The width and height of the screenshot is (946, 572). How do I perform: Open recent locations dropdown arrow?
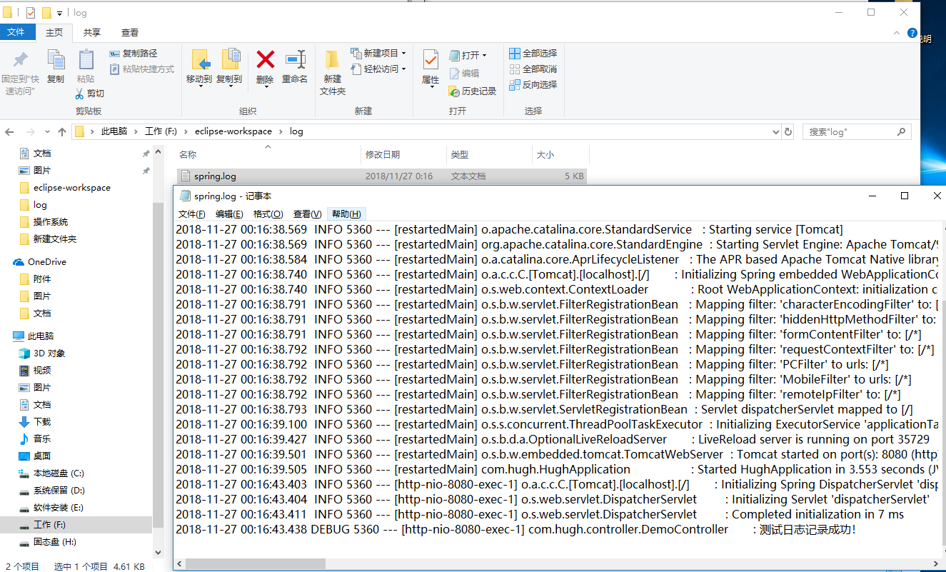[x=48, y=133]
